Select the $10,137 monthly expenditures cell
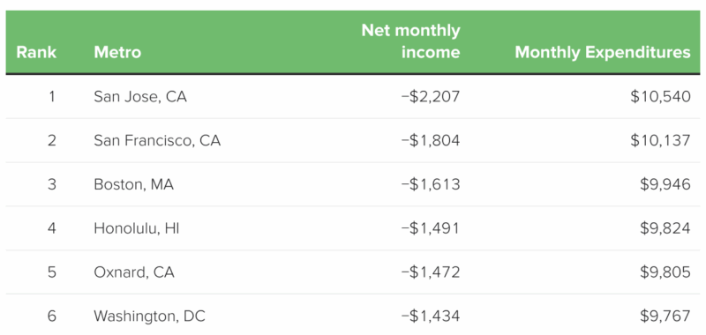Viewport: 706px width, 335px height. pyautogui.click(x=660, y=141)
